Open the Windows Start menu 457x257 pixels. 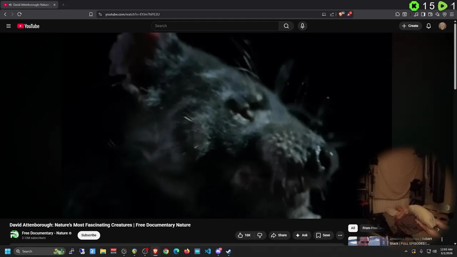pyautogui.click(x=7, y=251)
